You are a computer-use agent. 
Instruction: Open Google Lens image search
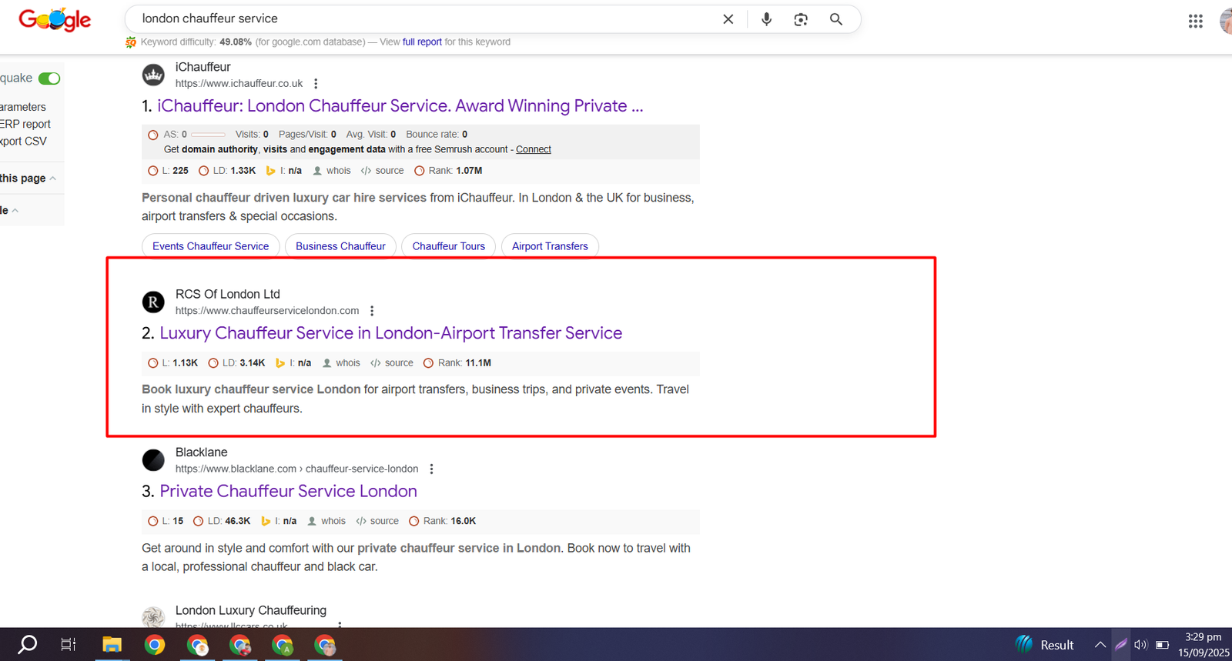(801, 19)
